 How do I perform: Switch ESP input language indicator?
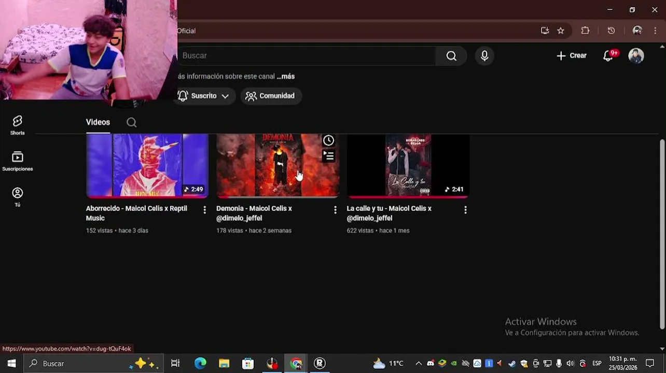(597, 364)
